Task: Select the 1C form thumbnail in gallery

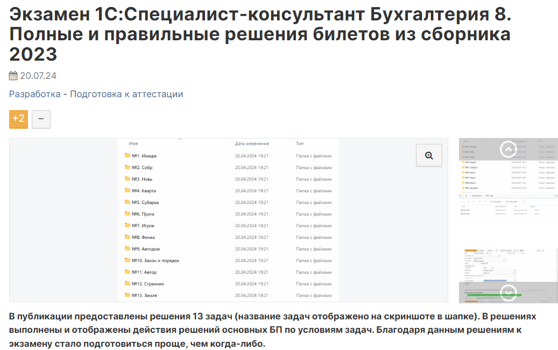Action: click(x=508, y=274)
